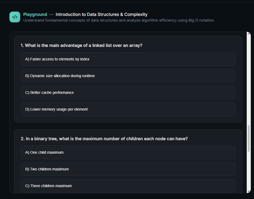Click the binary tree question heading
Screen dimensions: 254x199
104,139
